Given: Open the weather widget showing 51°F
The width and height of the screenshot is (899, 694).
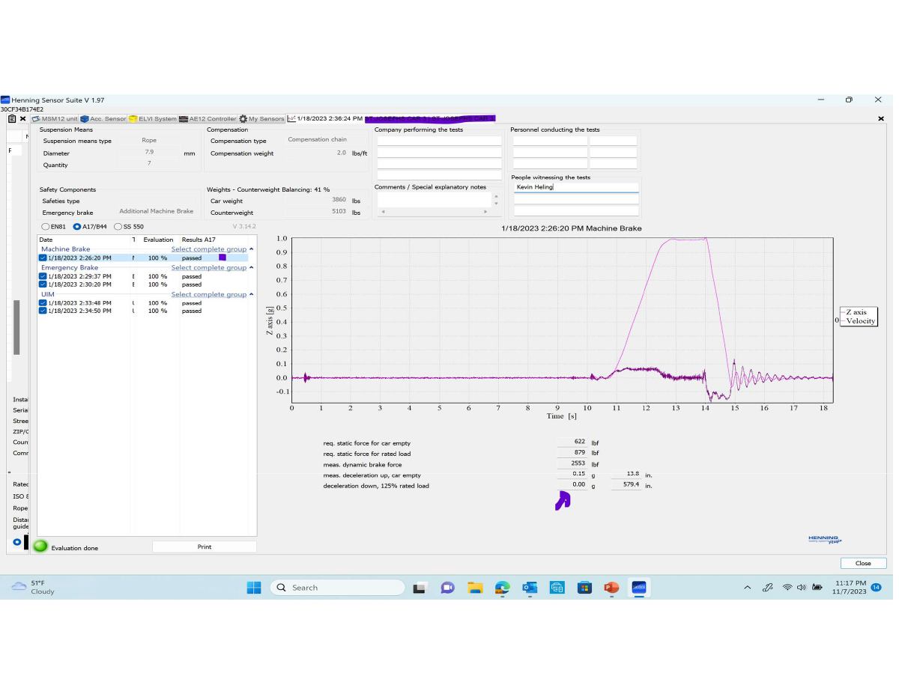Looking at the screenshot, I should (x=33, y=587).
